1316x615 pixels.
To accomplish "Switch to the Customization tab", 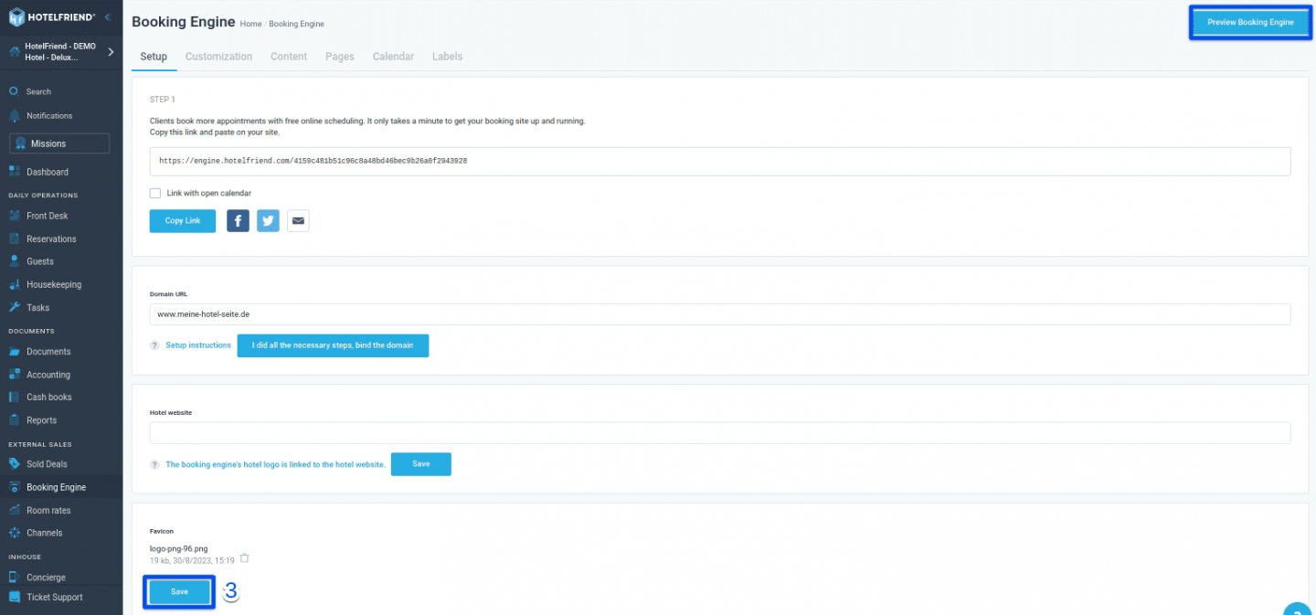I will click(218, 57).
